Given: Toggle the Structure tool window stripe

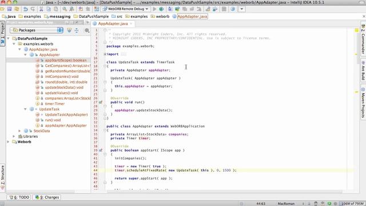Looking at the screenshot, I should 2,177.
